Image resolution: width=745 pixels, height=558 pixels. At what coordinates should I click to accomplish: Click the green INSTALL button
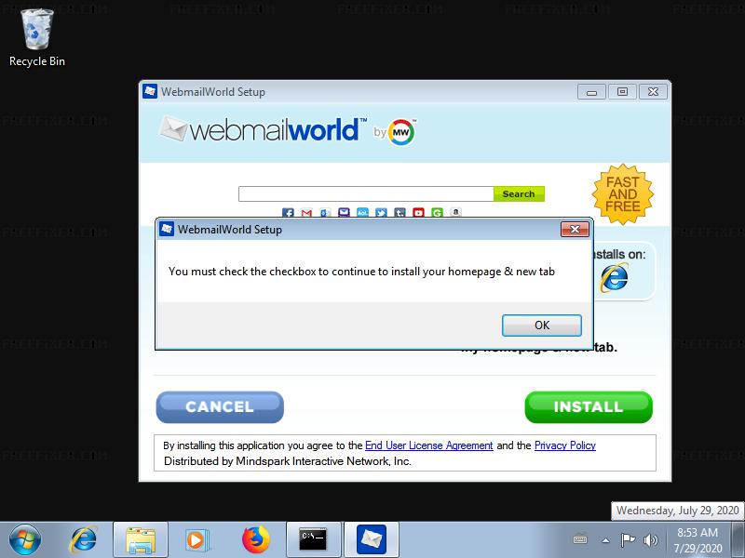pos(589,406)
